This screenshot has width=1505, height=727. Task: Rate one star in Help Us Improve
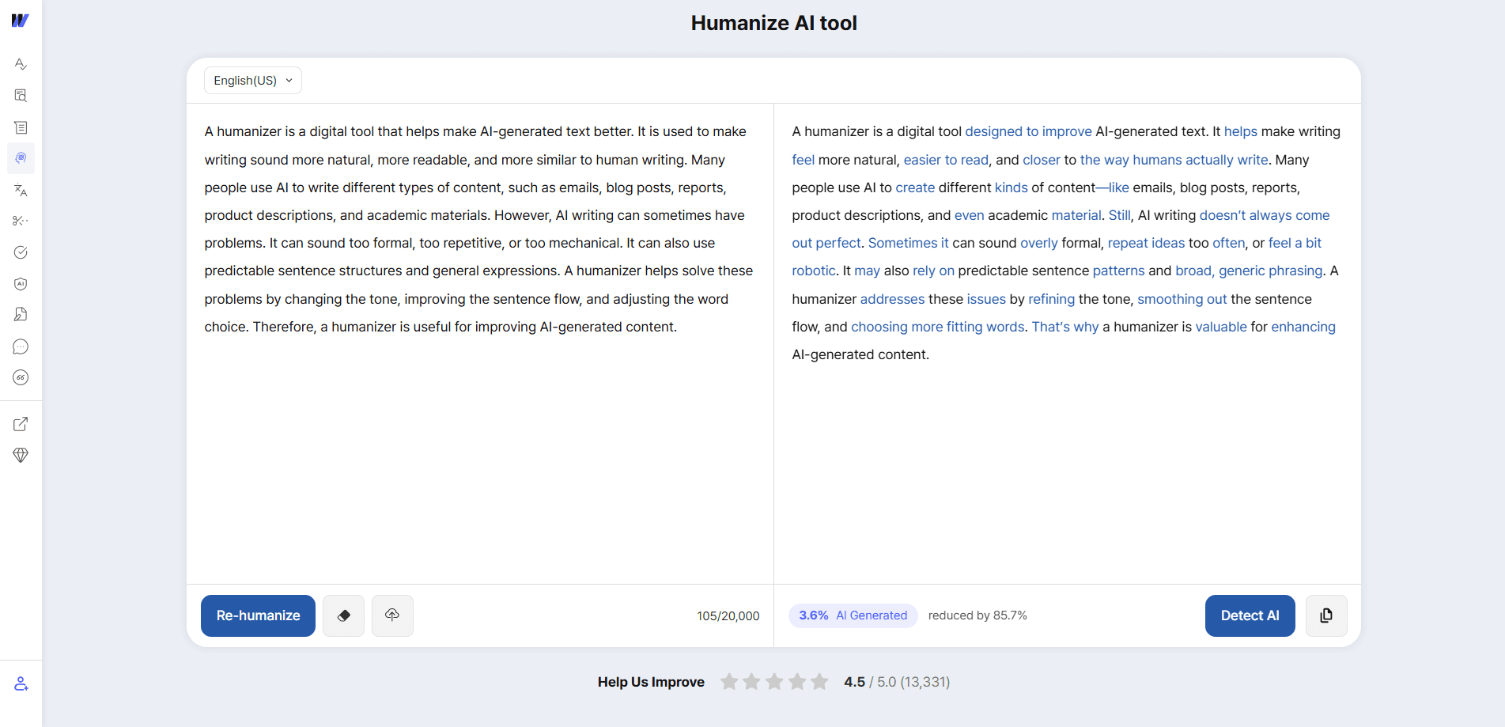point(729,682)
